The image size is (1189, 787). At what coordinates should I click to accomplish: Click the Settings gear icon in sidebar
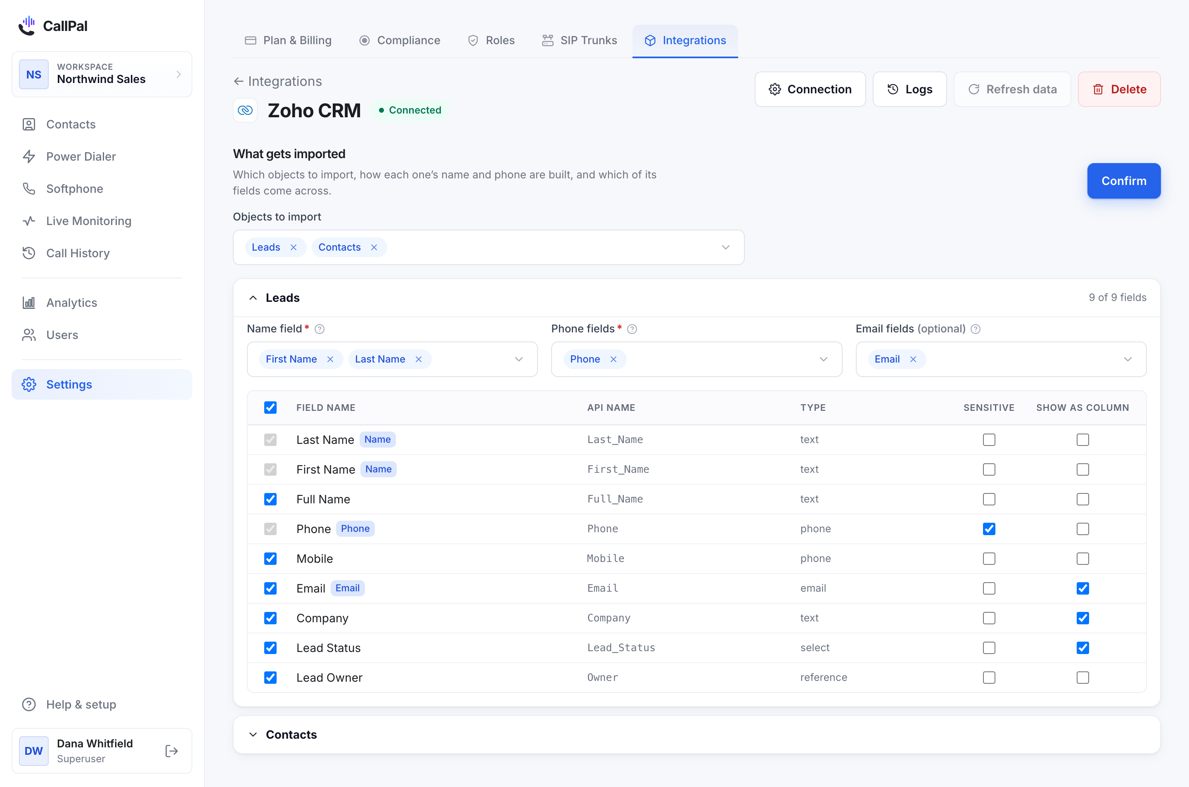pos(29,384)
